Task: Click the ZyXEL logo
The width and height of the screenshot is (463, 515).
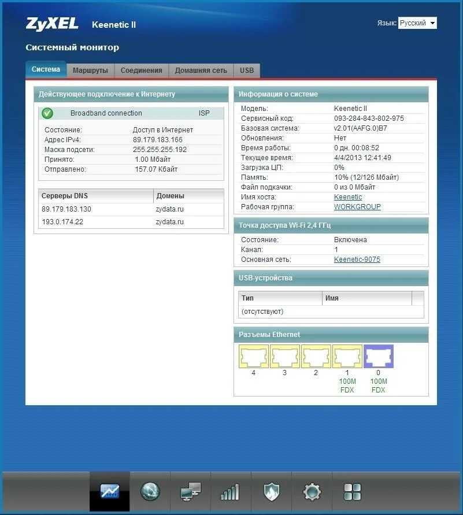Action: 52,24
